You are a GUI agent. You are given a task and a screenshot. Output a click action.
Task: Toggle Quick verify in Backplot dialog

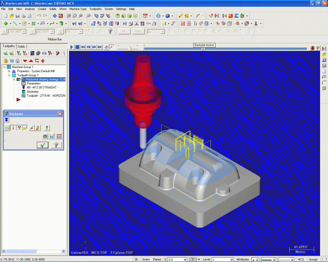tap(38, 128)
